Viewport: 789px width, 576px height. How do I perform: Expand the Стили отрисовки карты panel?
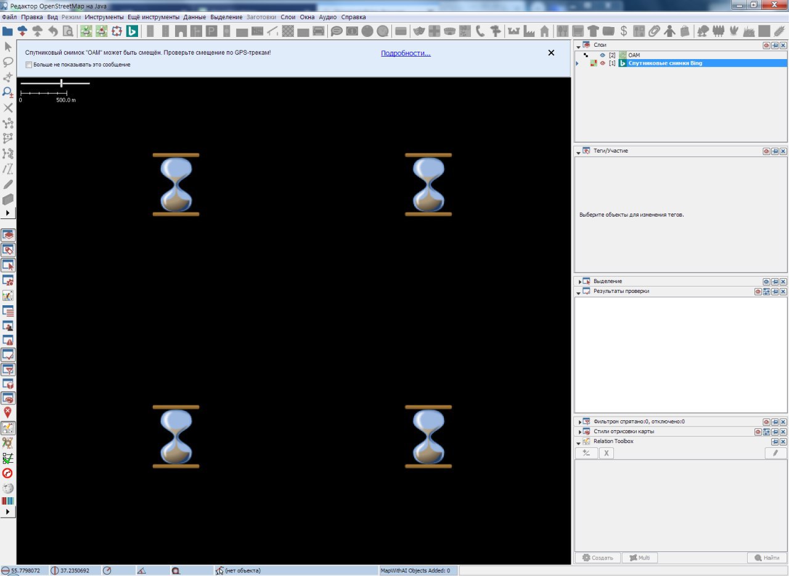[579, 431]
